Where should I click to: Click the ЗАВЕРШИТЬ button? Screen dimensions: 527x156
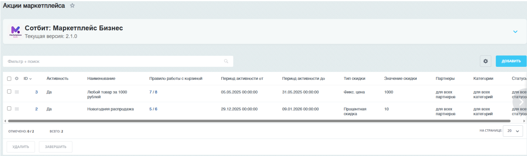click(55, 147)
